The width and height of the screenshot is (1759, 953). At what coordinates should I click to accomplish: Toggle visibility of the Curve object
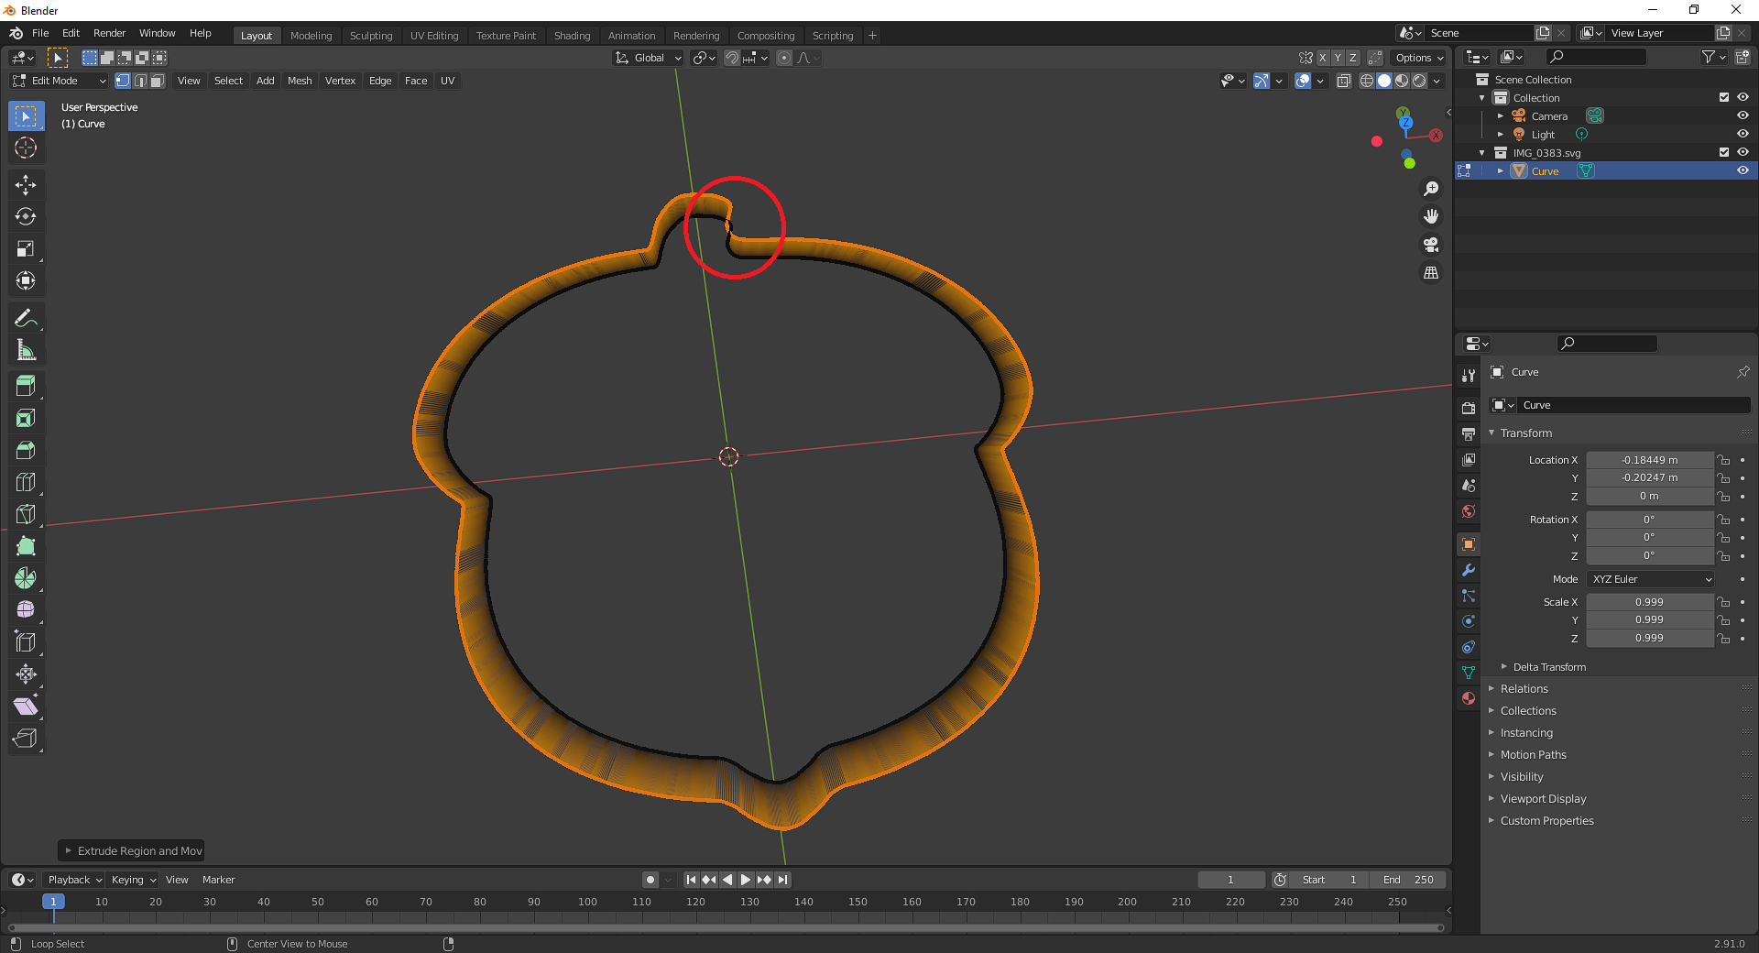point(1743,170)
